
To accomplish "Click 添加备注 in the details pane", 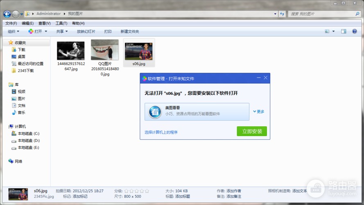I will point(234,196).
